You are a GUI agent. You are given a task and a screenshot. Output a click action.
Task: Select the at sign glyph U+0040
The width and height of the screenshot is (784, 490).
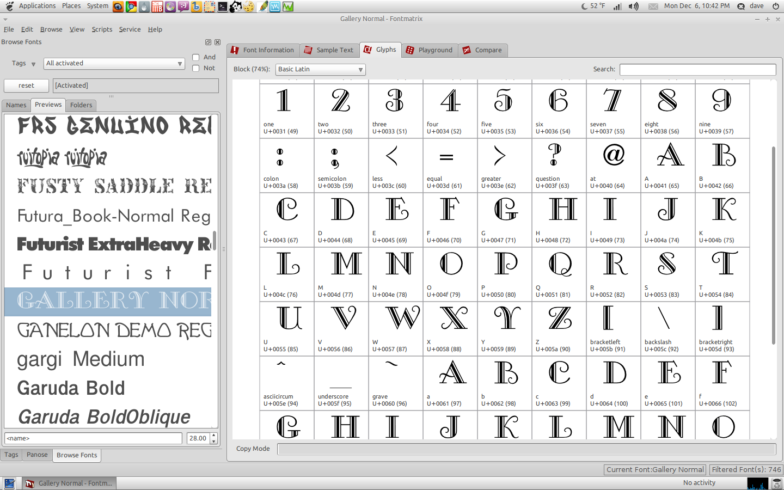(614, 165)
